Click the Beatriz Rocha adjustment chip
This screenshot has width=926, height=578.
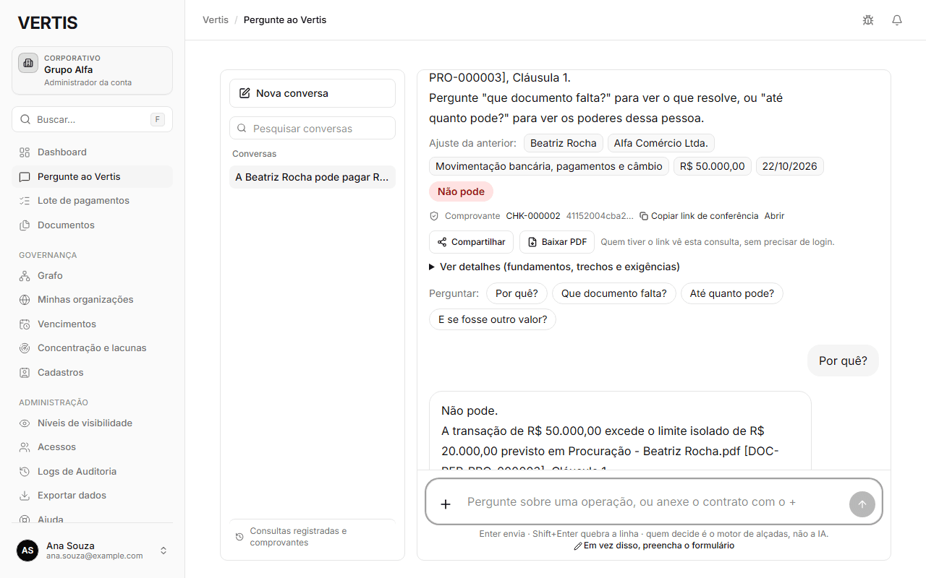click(x=564, y=143)
